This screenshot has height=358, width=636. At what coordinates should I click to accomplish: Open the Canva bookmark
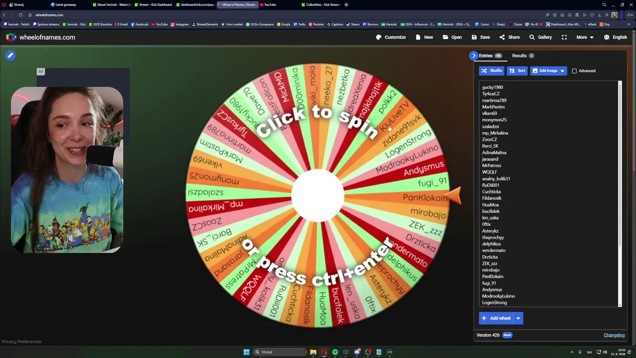[482, 24]
